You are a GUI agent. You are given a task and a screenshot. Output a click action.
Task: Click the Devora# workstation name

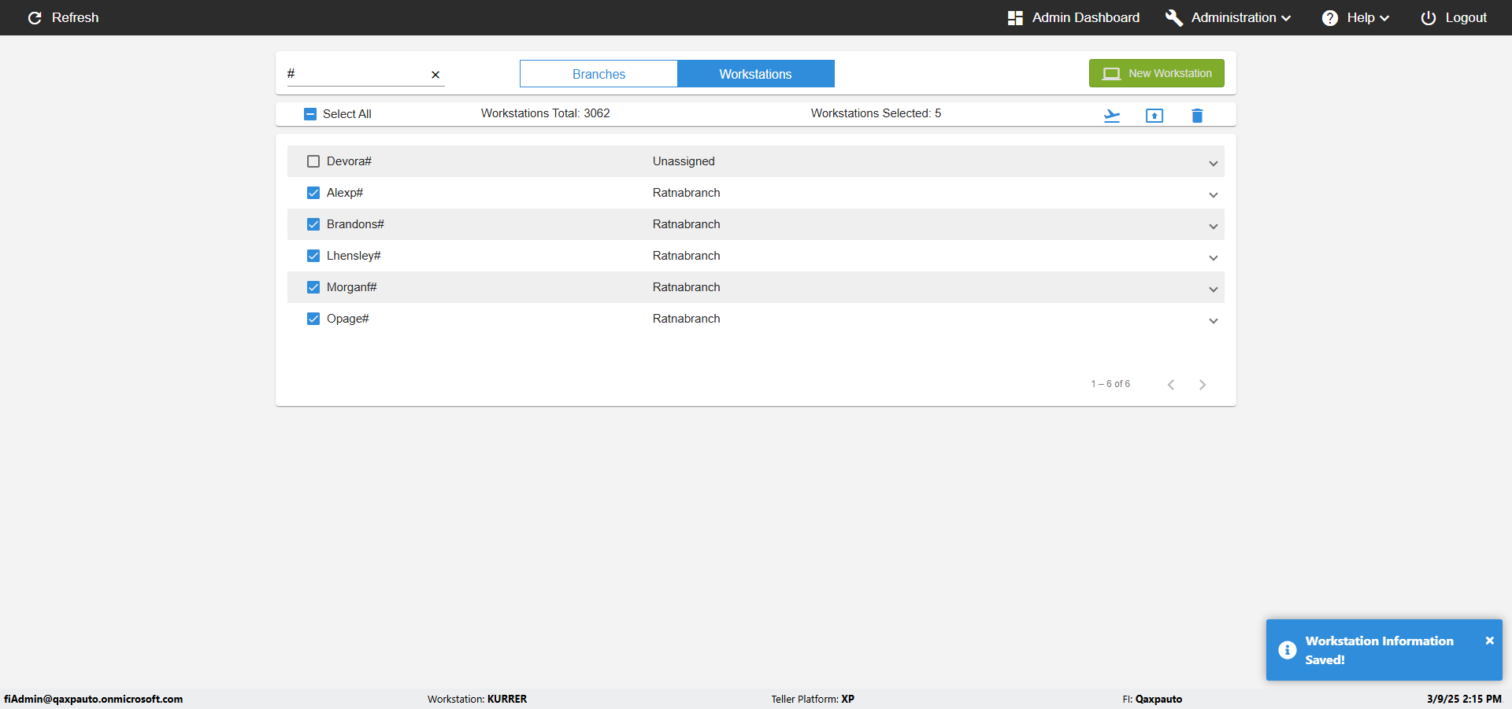pyautogui.click(x=349, y=161)
